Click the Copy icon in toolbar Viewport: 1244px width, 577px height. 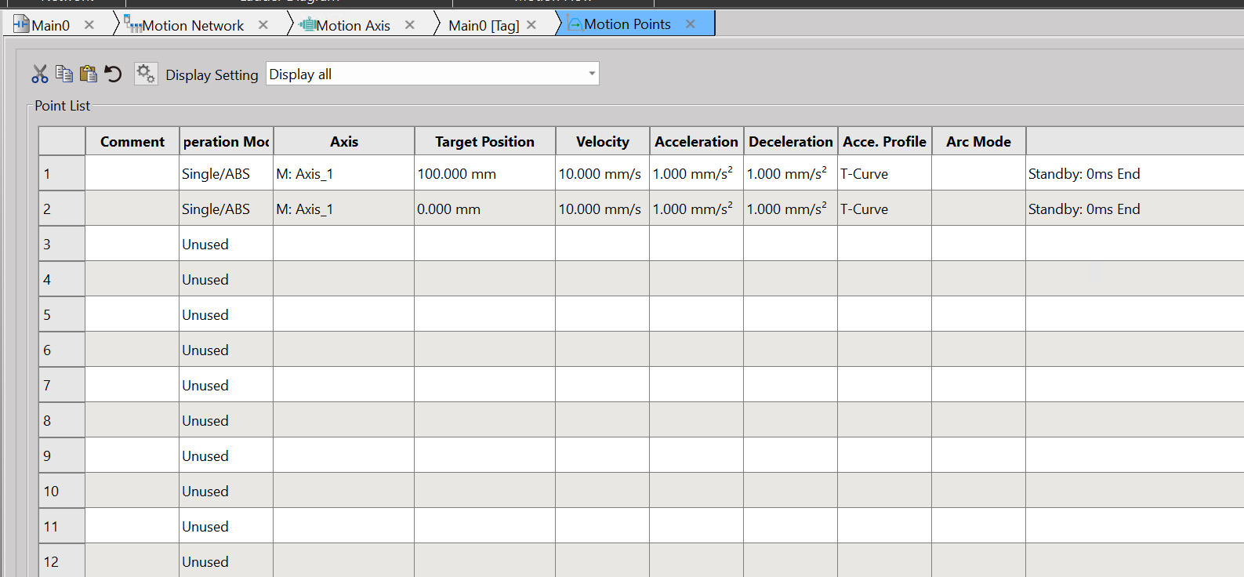[64, 74]
